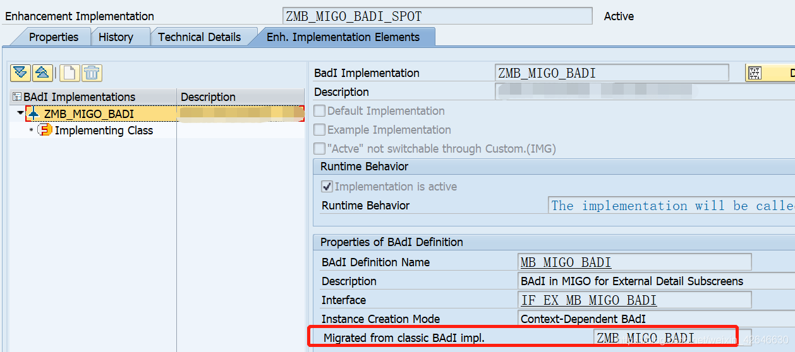795x352 pixels.
Task: Delete the selected BAdI implementation
Action: point(92,73)
